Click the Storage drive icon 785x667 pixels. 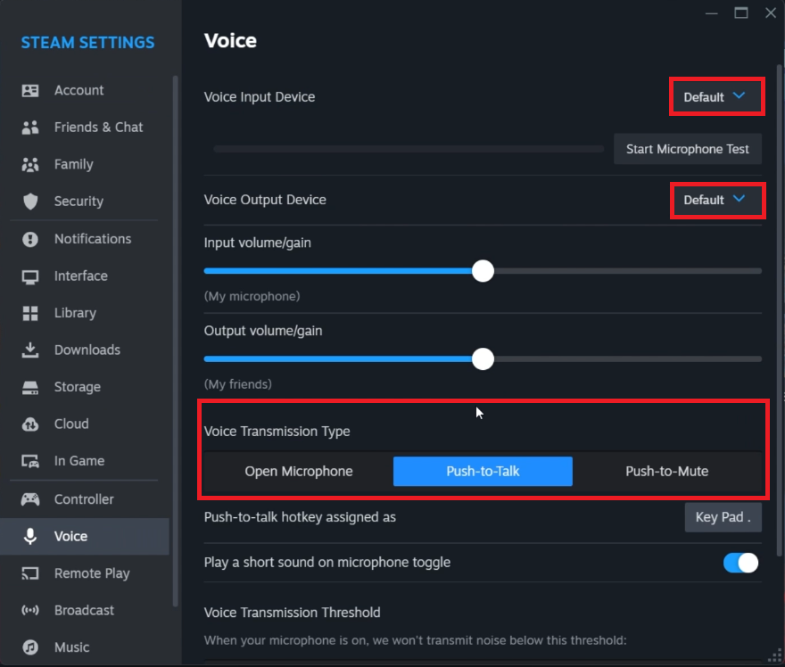[30, 387]
